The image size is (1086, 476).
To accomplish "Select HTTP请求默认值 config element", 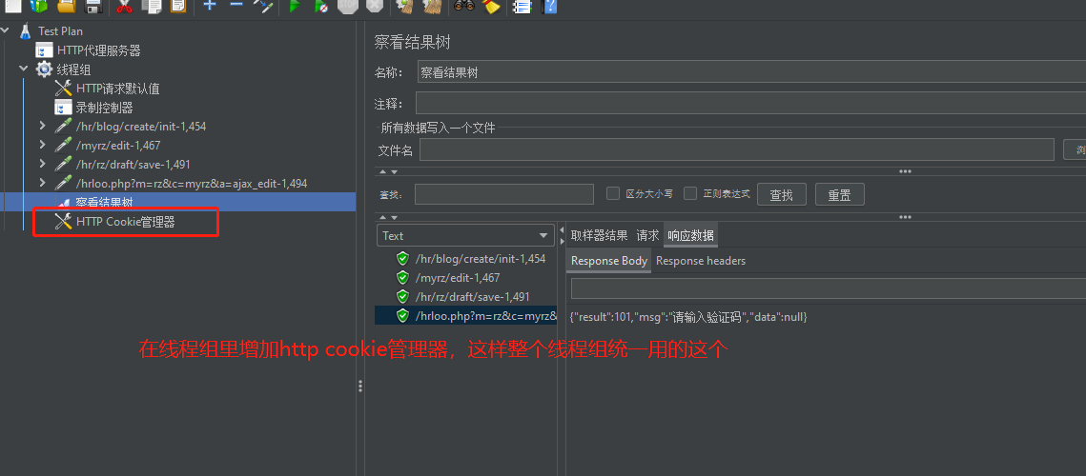I will (117, 89).
